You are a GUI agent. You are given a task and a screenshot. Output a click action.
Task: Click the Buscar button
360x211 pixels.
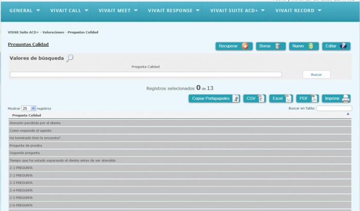point(316,75)
